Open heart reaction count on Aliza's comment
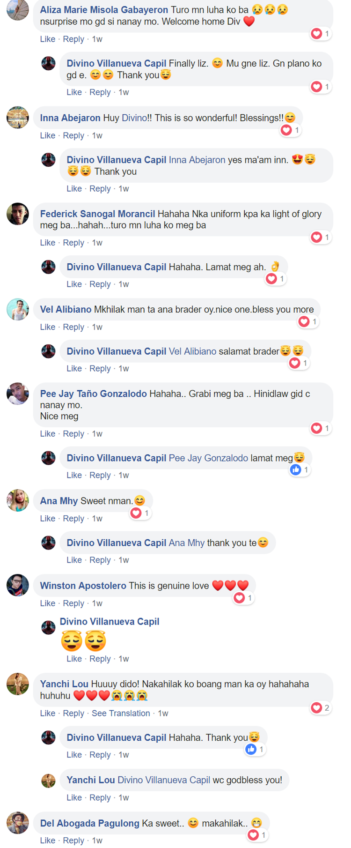This screenshot has width=351, height=848. pyautogui.click(x=321, y=34)
